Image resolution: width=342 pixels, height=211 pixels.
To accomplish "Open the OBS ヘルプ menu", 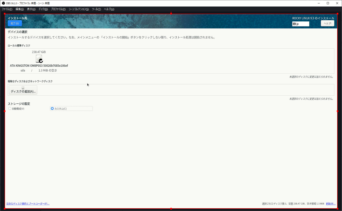I will 109,9.
